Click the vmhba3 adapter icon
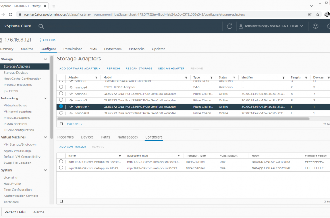 pyautogui.click(x=71, y=100)
